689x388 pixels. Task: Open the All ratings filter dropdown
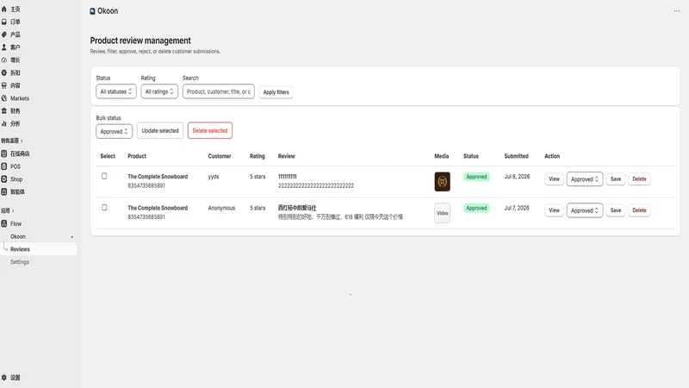click(159, 91)
